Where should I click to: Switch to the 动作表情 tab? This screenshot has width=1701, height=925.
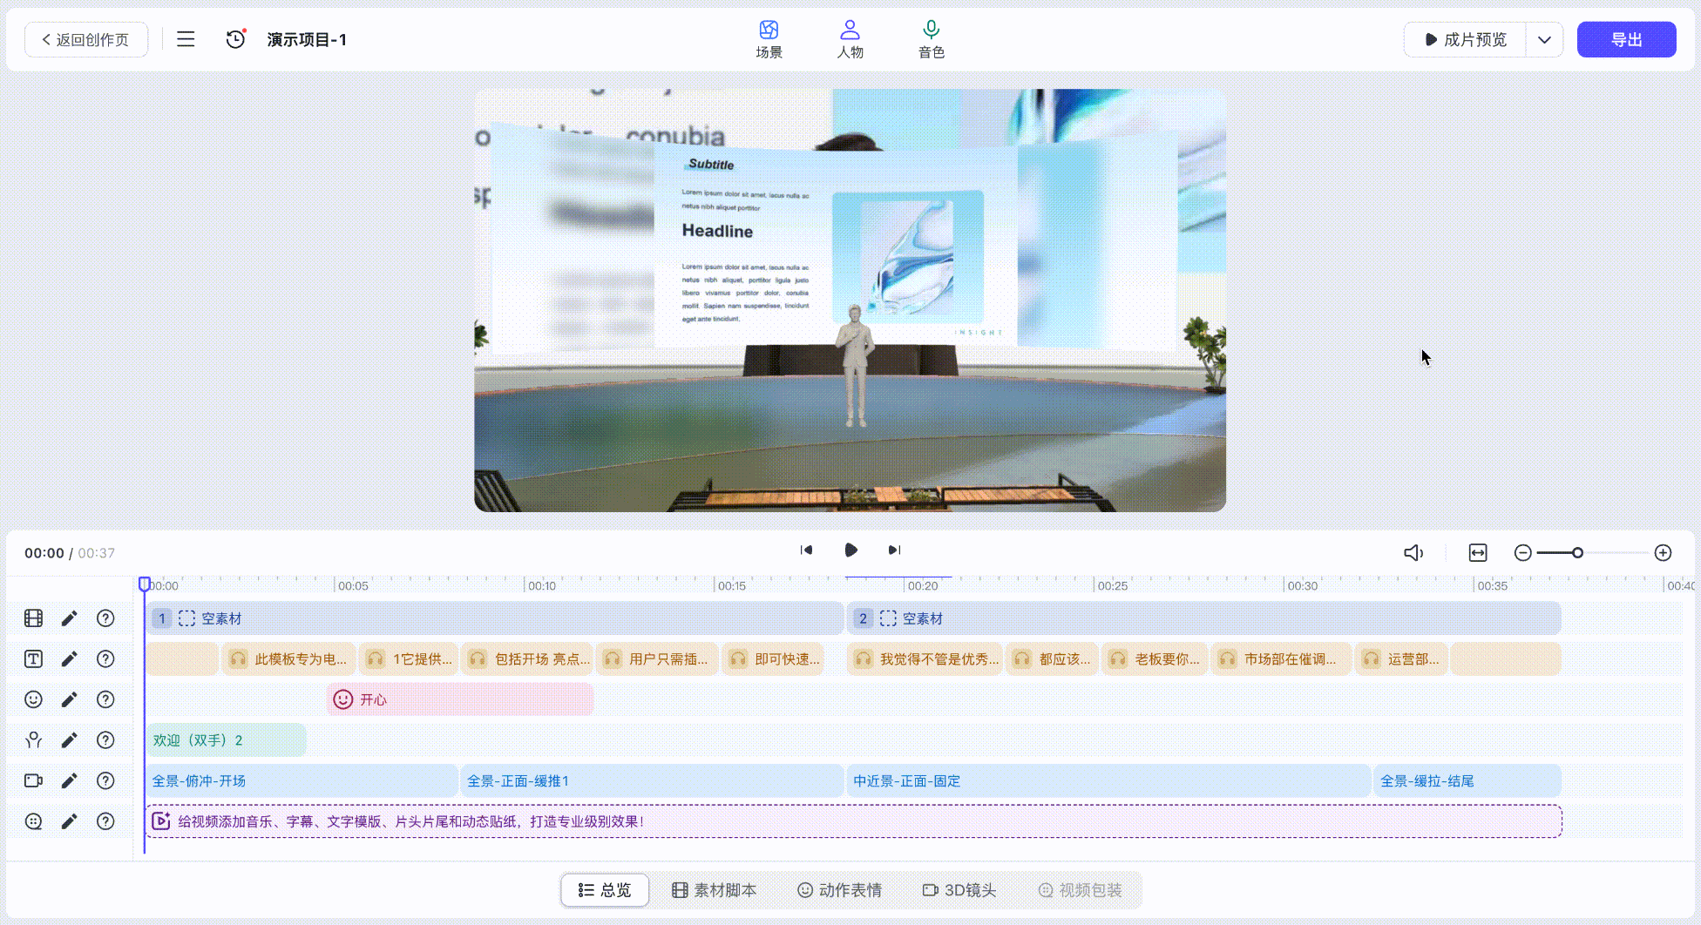coord(839,890)
